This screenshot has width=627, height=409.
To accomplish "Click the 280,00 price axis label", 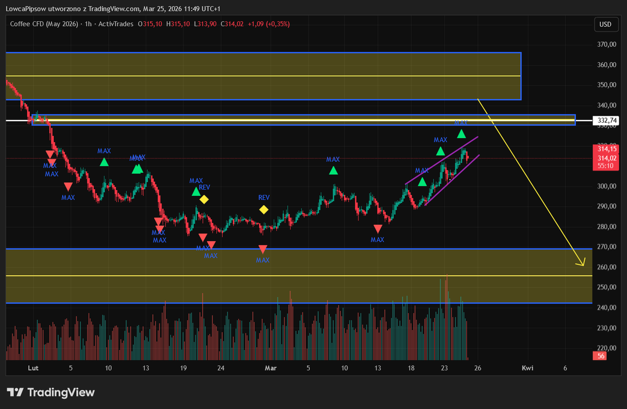I will (606, 227).
